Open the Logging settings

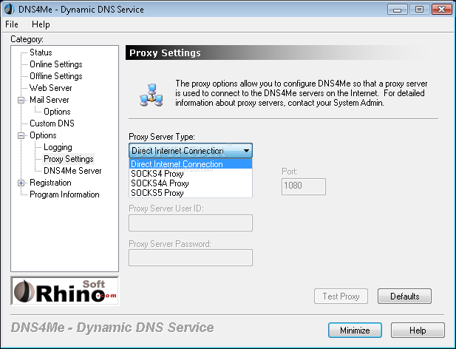tap(58, 147)
